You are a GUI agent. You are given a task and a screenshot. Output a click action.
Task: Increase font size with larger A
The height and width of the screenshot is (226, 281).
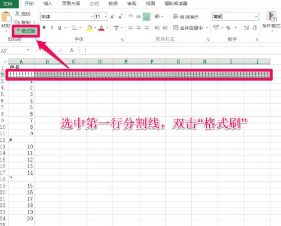[112, 17]
